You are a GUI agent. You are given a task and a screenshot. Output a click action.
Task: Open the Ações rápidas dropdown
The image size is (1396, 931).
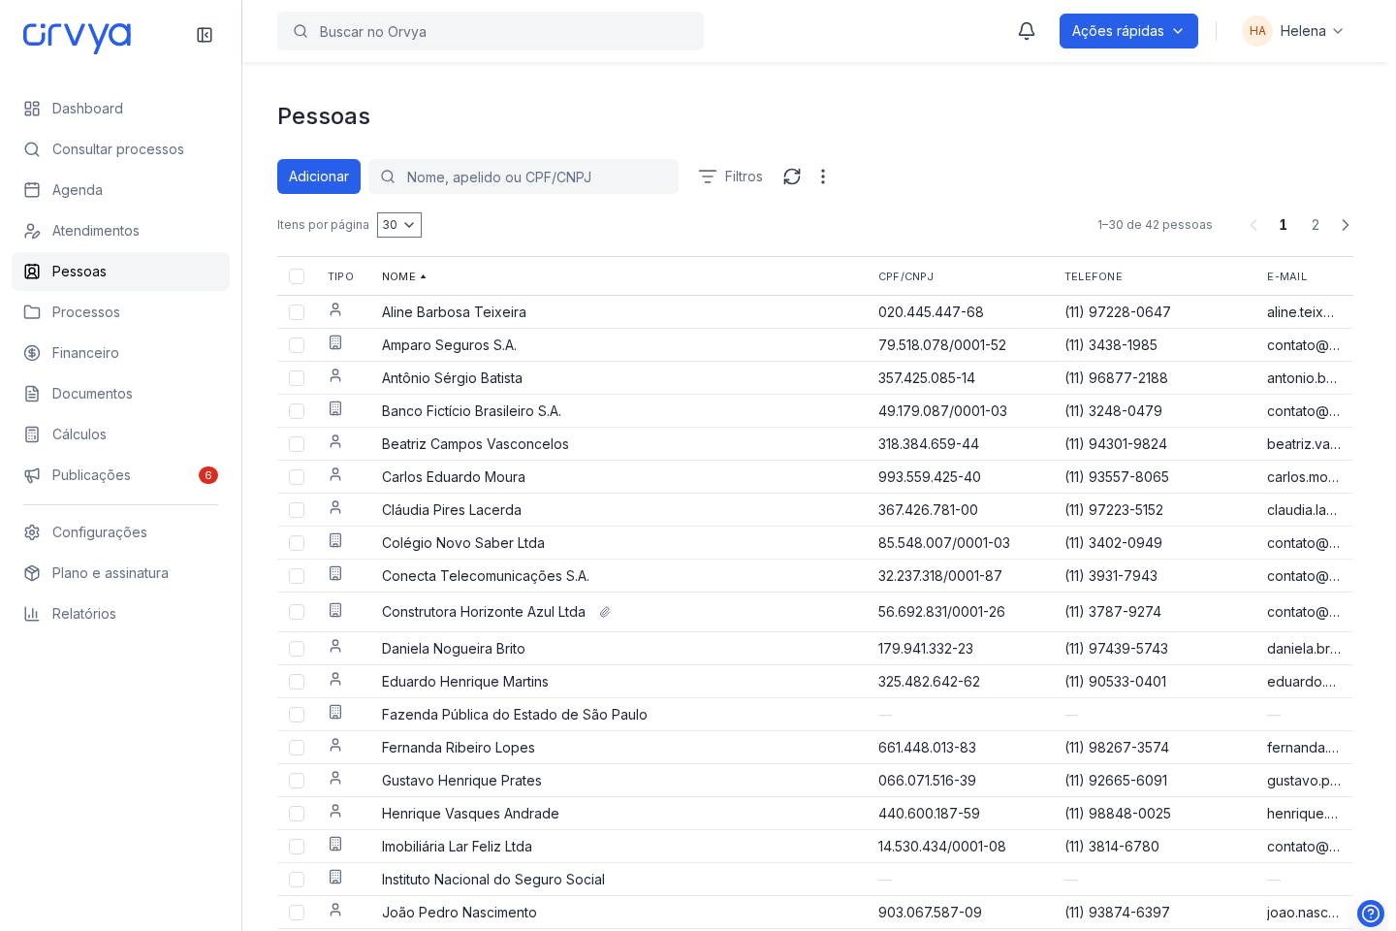[1128, 31]
